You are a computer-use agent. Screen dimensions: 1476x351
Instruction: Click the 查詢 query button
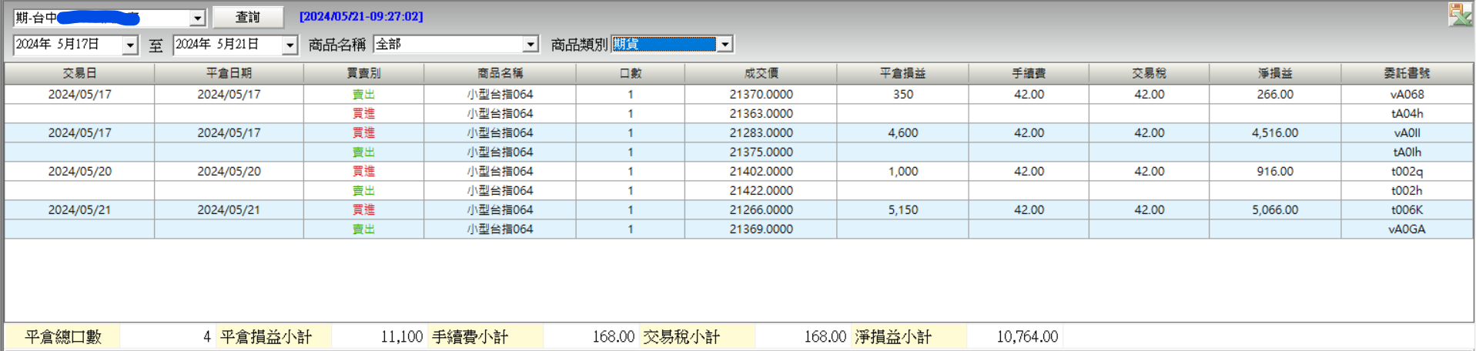coord(248,17)
